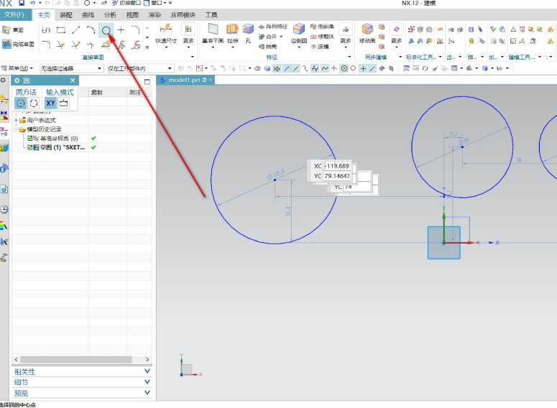Expand the 用户表达式 tree node

coord(16,121)
